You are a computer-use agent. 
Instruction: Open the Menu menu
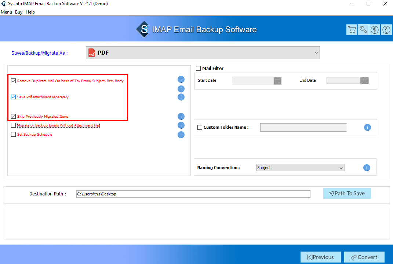(6, 12)
